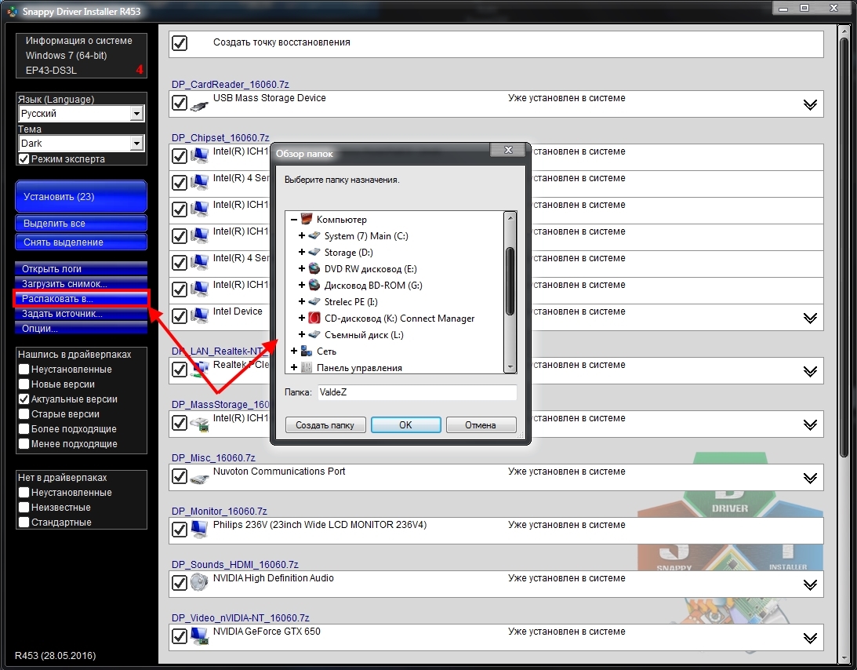Disable the Режим эксперта checkbox

(x=24, y=159)
